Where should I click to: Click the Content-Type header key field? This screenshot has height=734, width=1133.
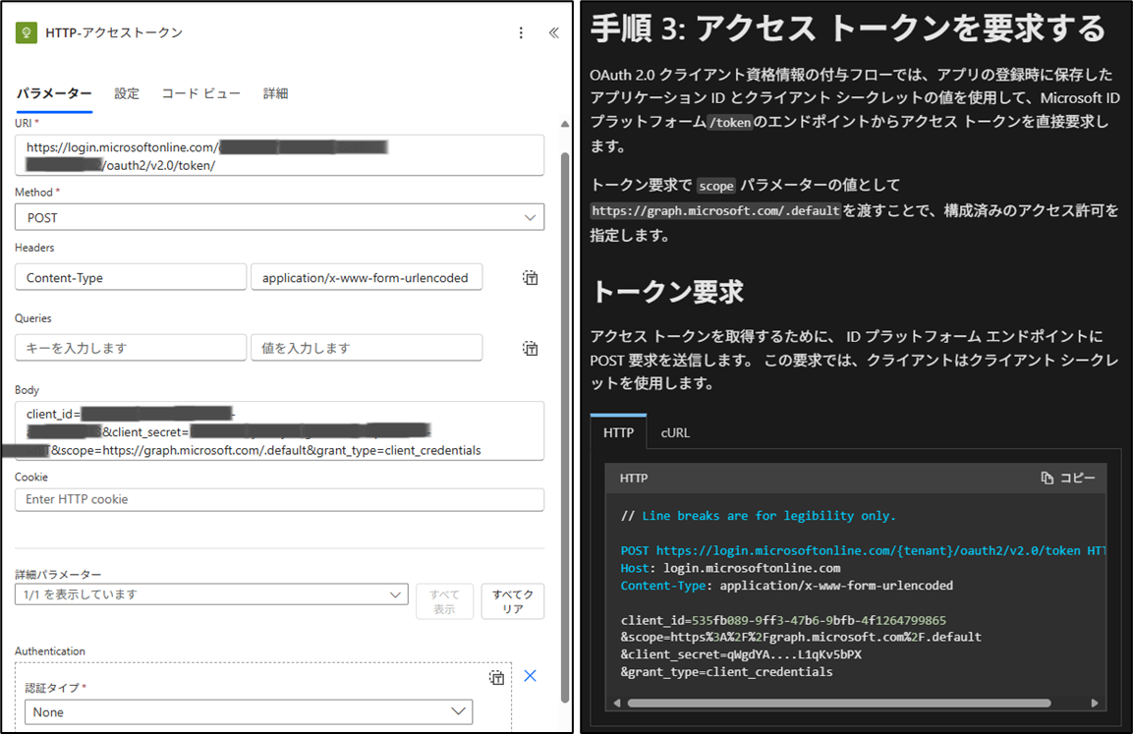pos(131,277)
